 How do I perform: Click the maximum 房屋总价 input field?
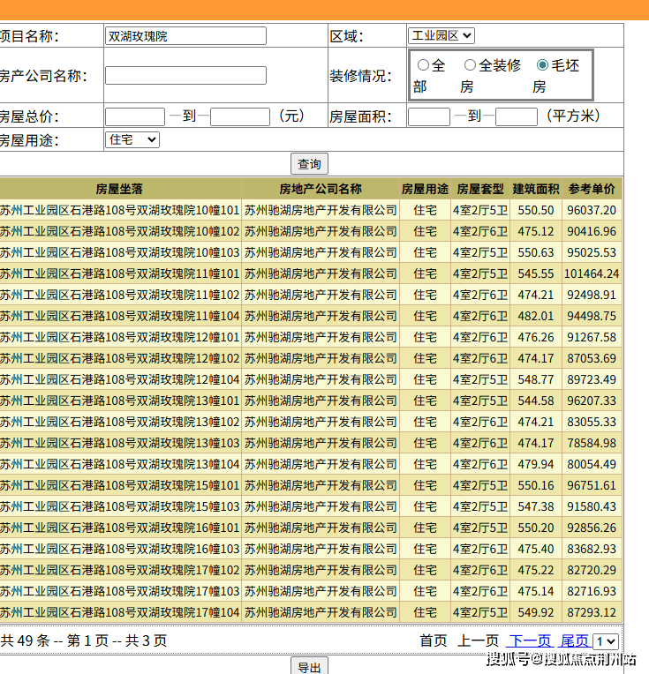click(240, 116)
